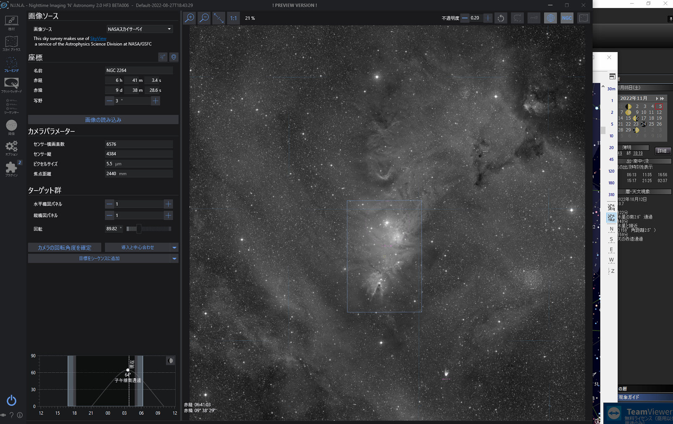Select day 24 in the November calendar
Screen dimensions: 673x424
click(643, 124)
